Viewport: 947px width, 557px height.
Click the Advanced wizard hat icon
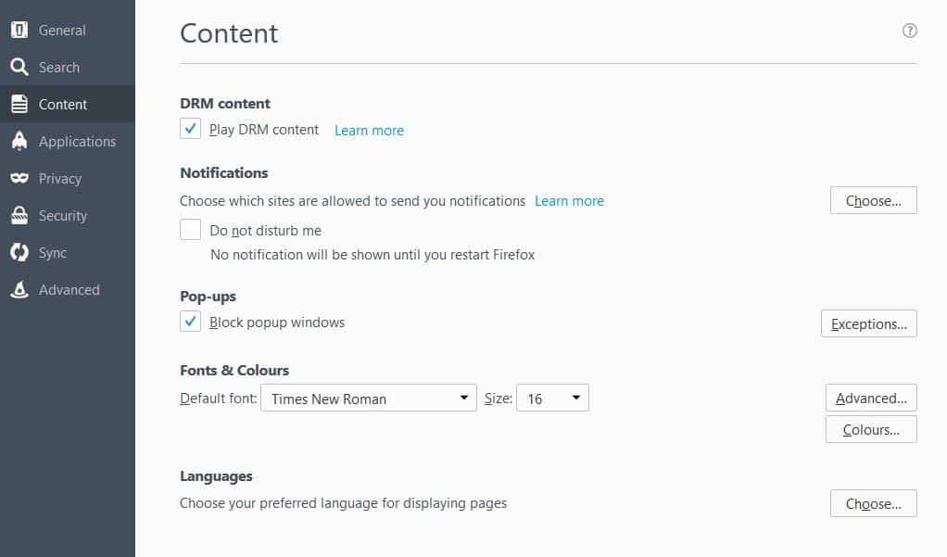19,290
